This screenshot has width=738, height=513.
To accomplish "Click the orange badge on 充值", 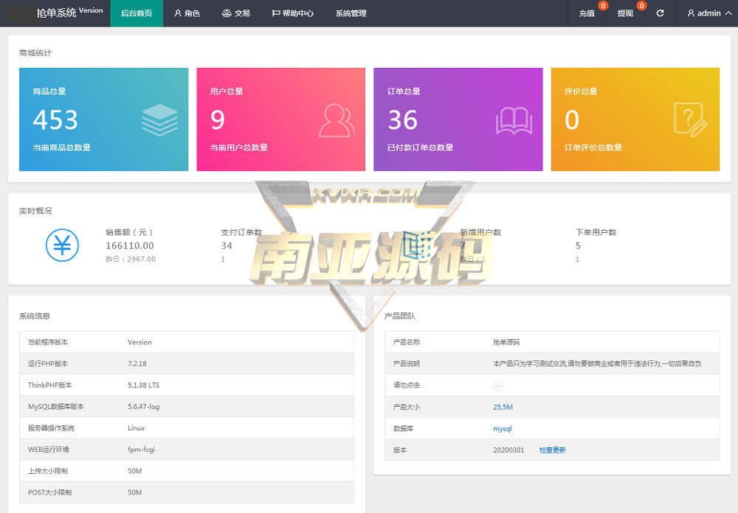I will pyautogui.click(x=603, y=6).
